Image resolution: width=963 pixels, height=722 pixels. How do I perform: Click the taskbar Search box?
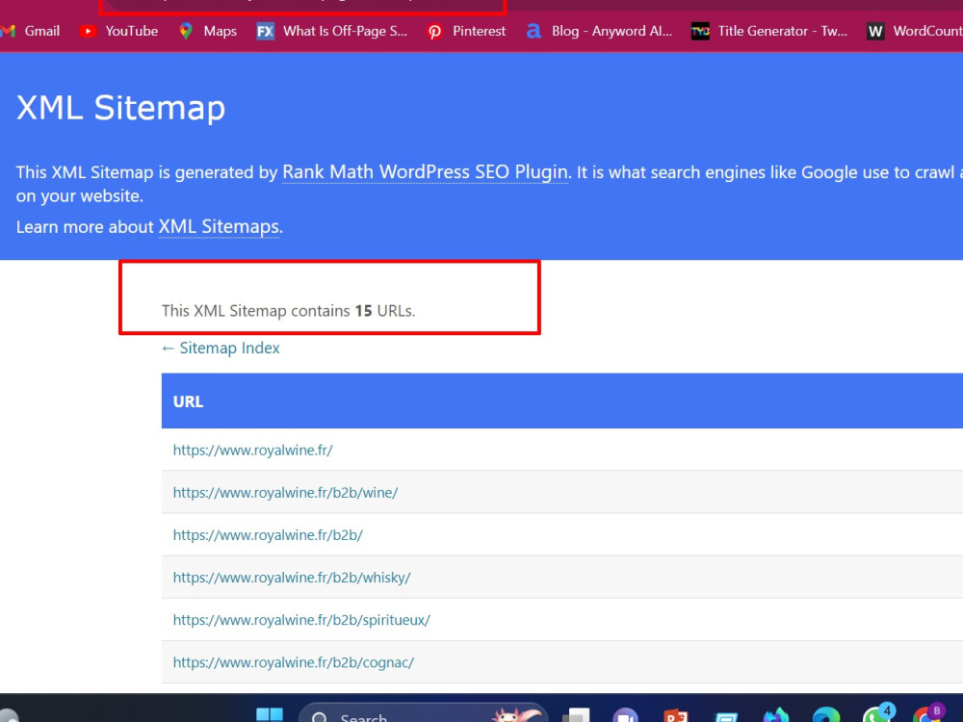click(423, 713)
